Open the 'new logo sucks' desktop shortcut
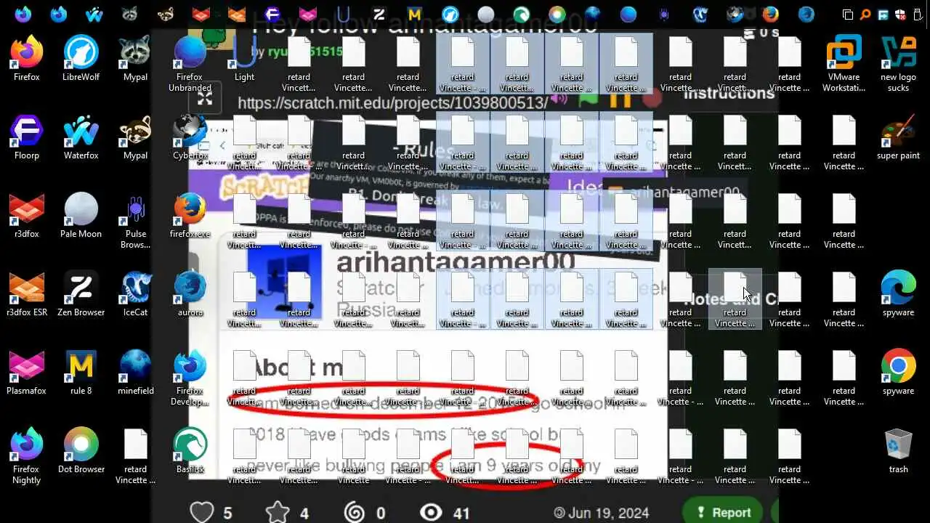This screenshot has height=523, width=930. tap(898, 64)
